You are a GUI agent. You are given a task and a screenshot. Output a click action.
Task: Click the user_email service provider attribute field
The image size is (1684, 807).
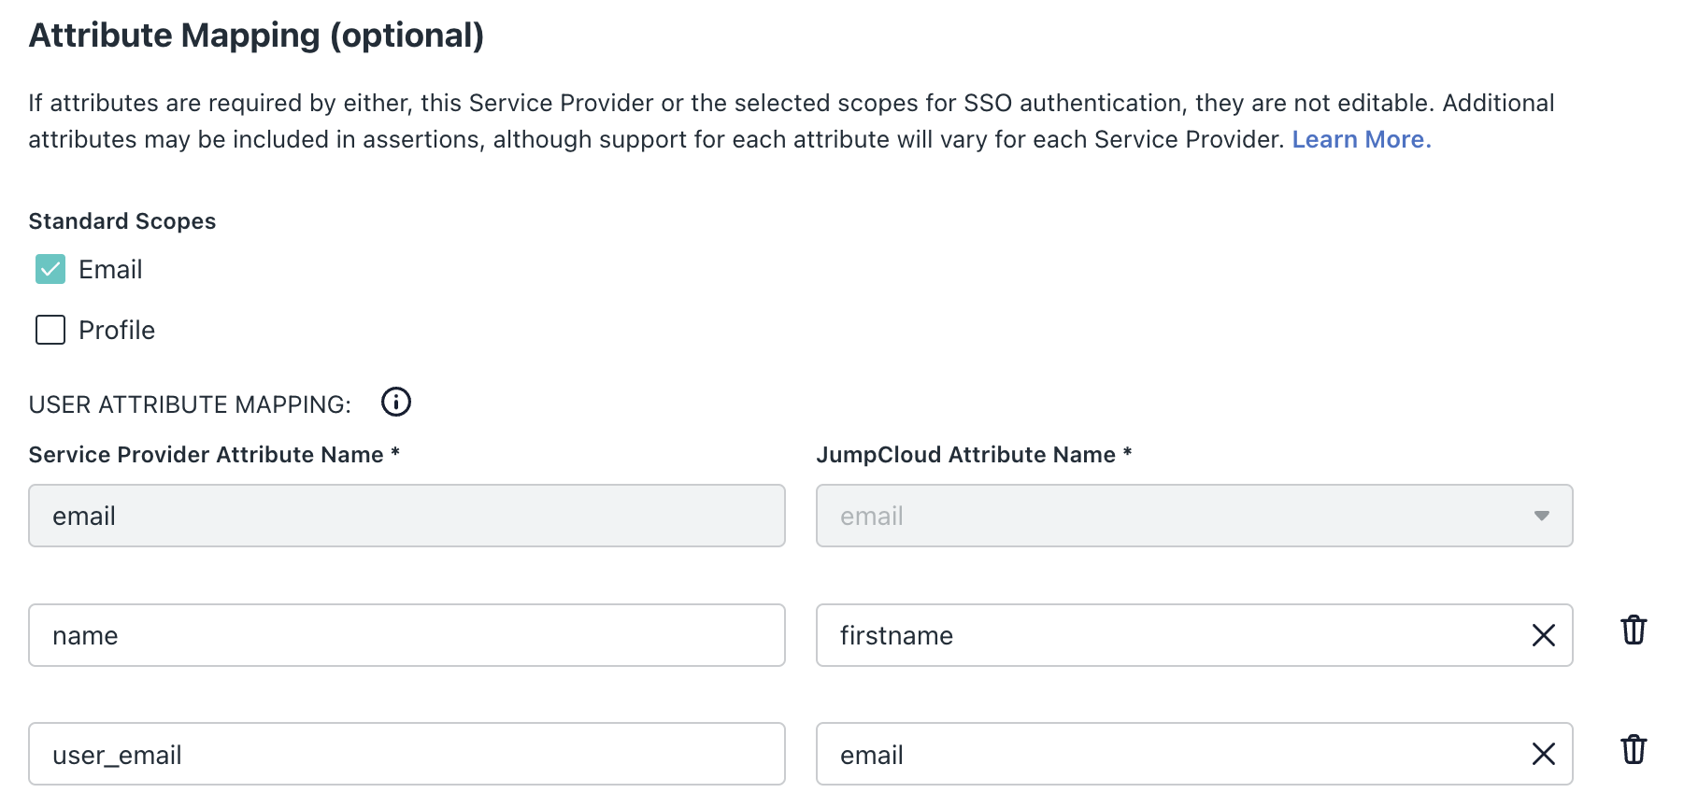(x=407, y=754)
